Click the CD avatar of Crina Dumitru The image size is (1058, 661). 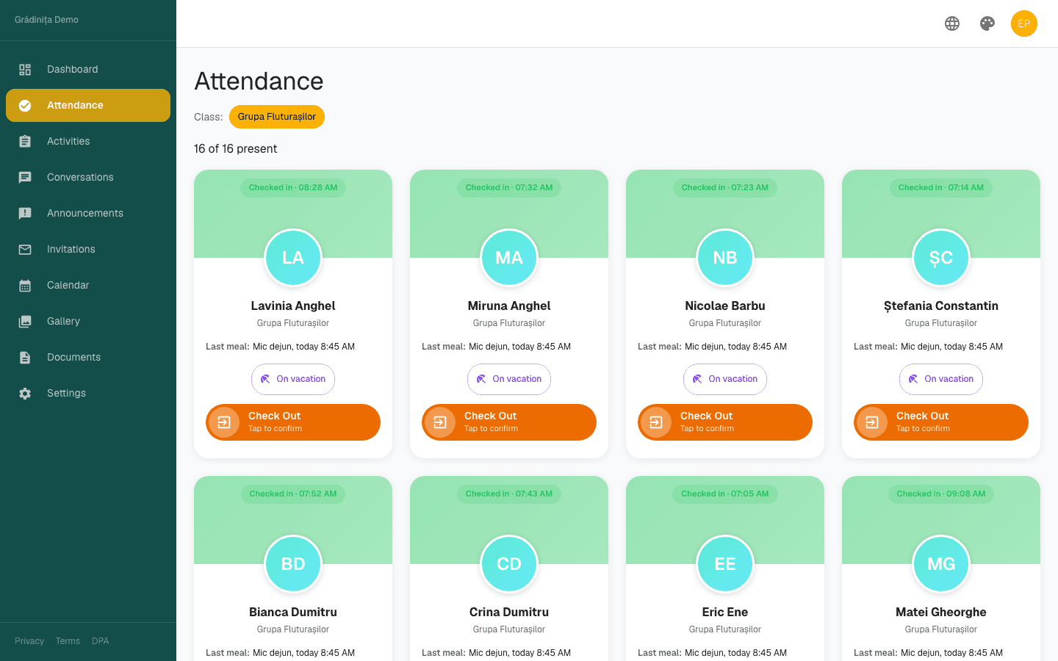(x=509, y=564)
